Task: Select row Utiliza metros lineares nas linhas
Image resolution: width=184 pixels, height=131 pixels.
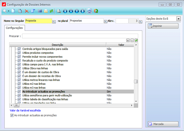Action: click(78, 80)
